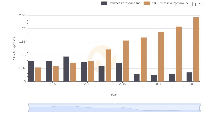Click the 2023 Howmet Aerospace dark bar
Viewport: 205px width, 118px height.
[x=189, y=77]
